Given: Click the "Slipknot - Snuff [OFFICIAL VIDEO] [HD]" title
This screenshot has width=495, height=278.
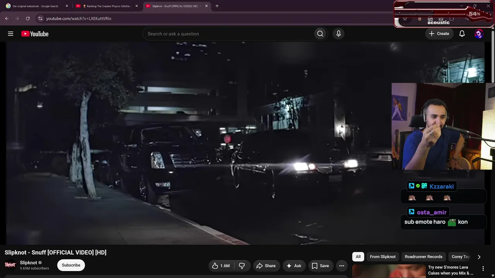Looking at the screenshot, I should click(x=56, y=253).
